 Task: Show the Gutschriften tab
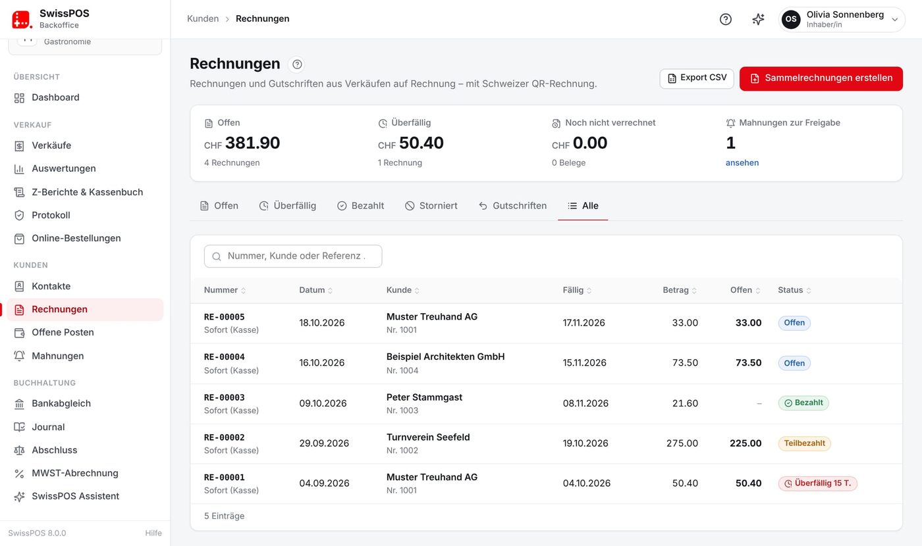coord(512,206)
